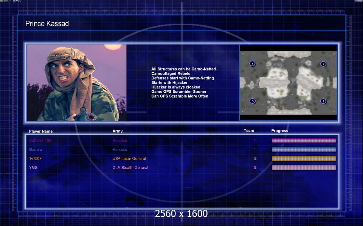The width and height of the screenshot is (363, 226).
Task: Select "Defenses start with Camo-Netting" text
Action: coord(183,78)
